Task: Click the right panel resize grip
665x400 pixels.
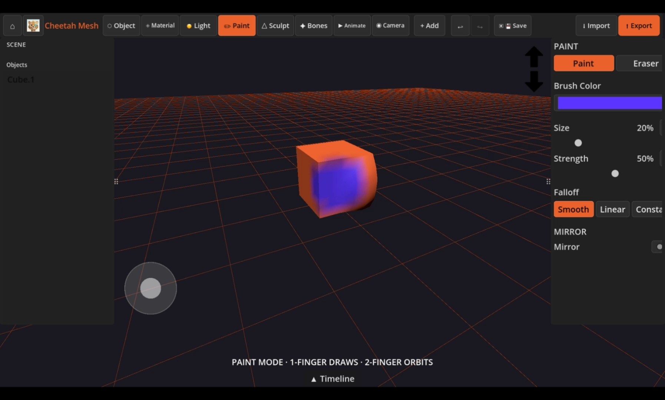Action: (x=548, y=181)
